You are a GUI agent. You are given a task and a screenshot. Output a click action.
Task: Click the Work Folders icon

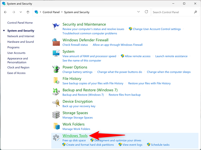[x=56, y=126]
